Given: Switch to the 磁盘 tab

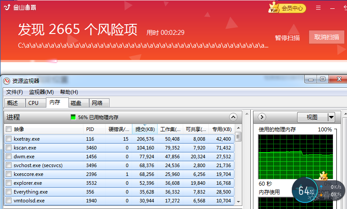Looking at the screenshot, I should tap(79, 103).
